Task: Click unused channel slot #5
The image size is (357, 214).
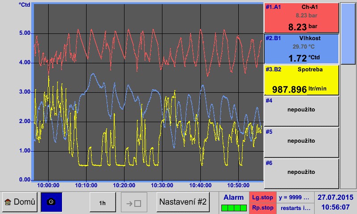Action: click(x=301, y=142)
